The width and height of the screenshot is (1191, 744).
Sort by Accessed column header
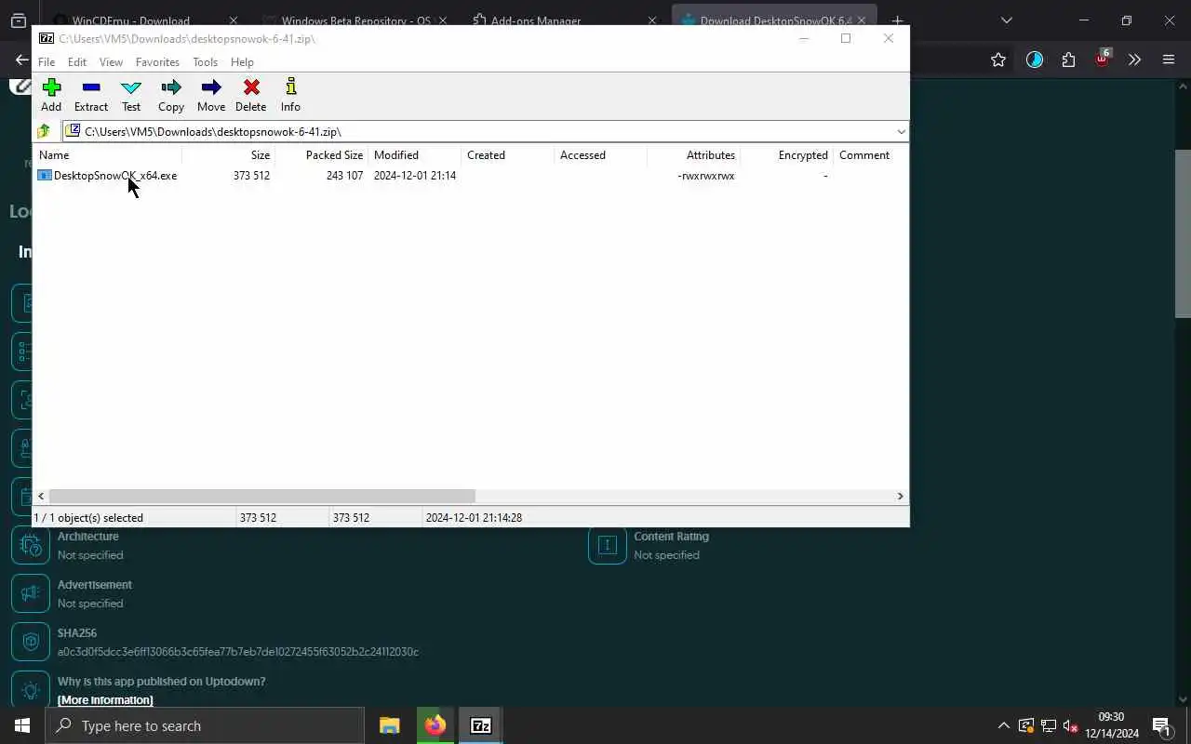pyautogui.click(x=601, y=155)
